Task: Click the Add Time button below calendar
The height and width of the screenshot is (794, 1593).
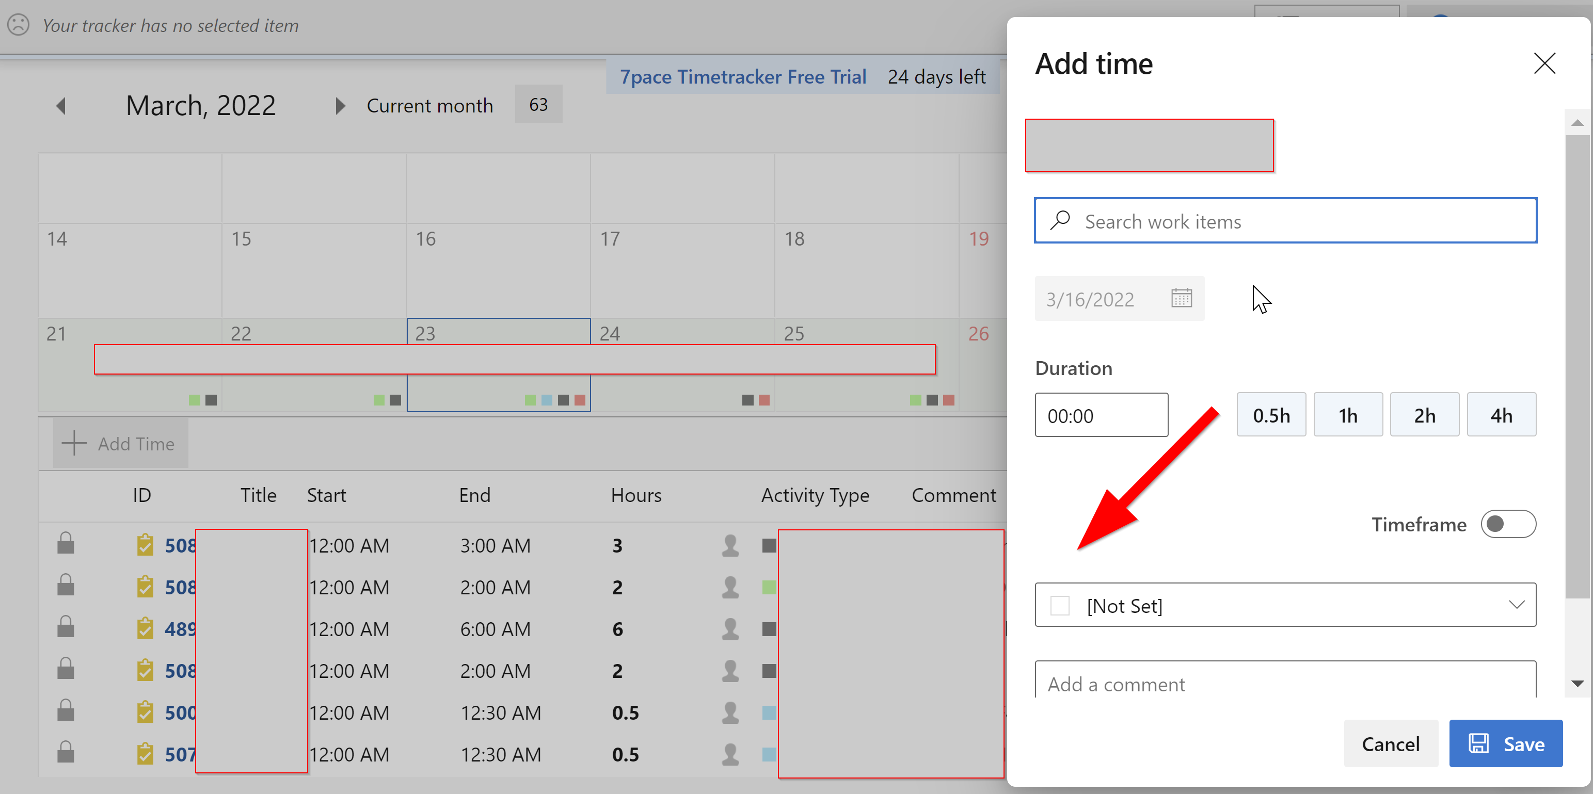Action: point(120,443)
